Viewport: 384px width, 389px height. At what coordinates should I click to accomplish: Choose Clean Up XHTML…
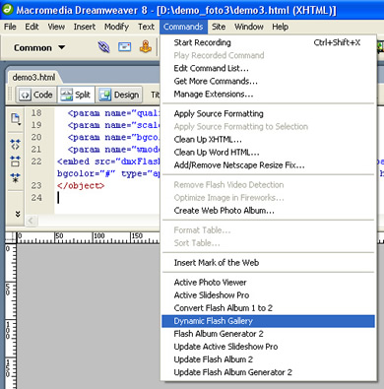pos(269,140)
